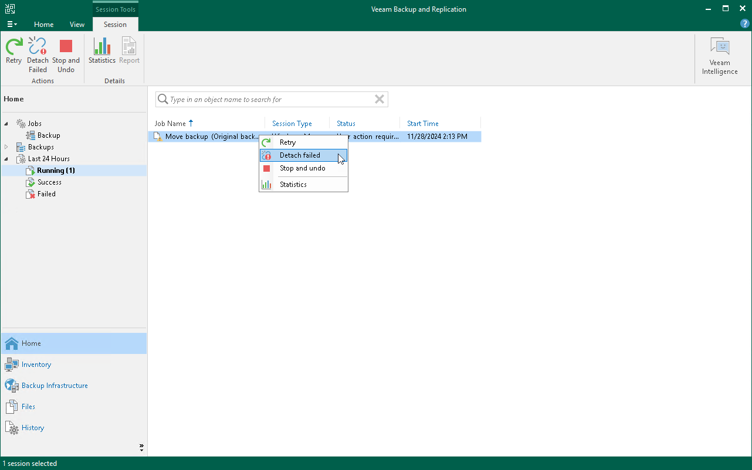Image resolution: width=752 pixels, height=470 pixels.
Task: Click the Jobs node icon
Action: click(x=21, y=124)
